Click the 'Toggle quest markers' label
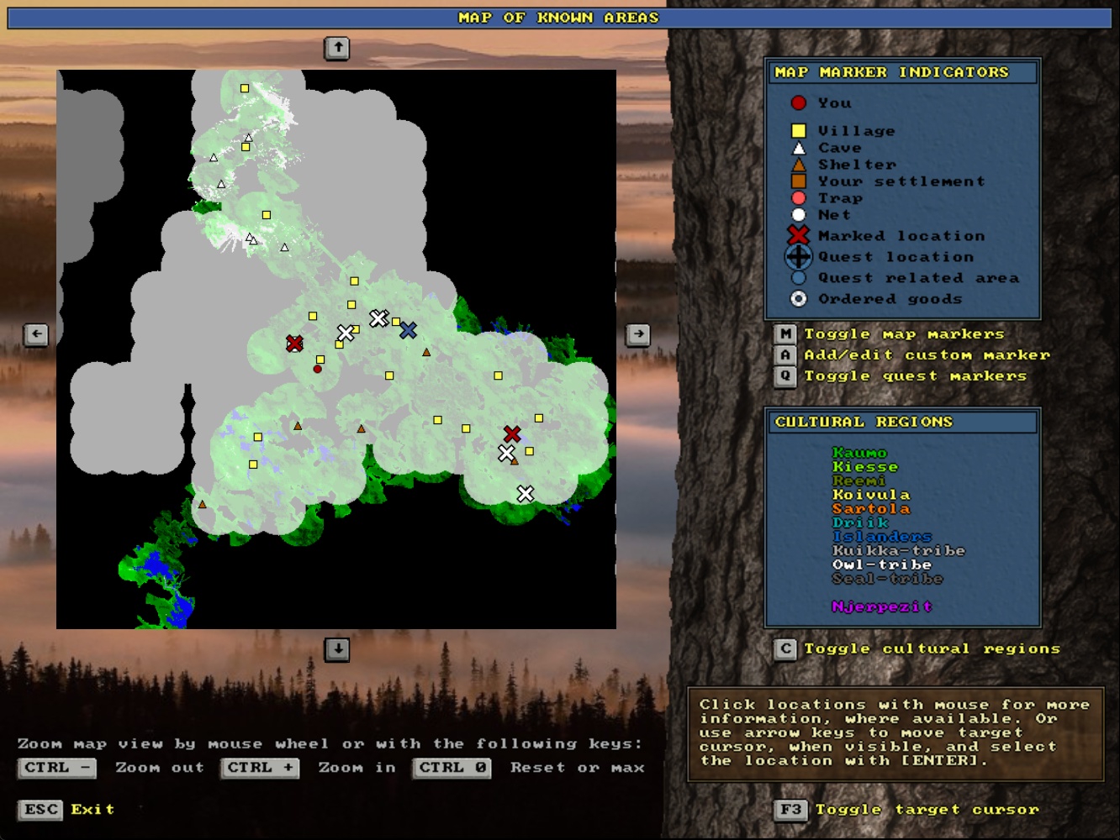Screen dimensions: 1120x840 (915, 376)
